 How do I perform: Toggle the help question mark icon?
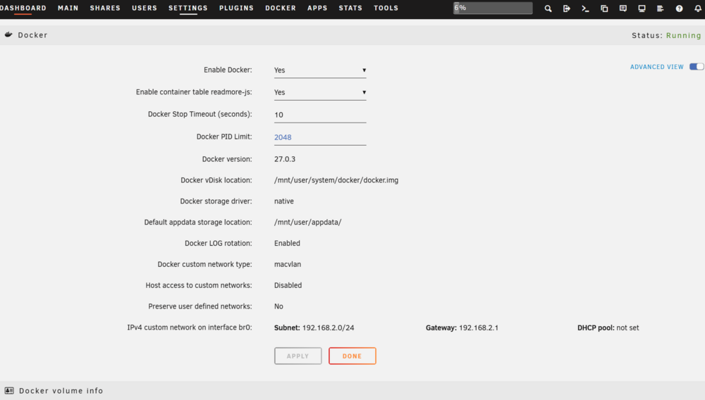click(679, 8)
